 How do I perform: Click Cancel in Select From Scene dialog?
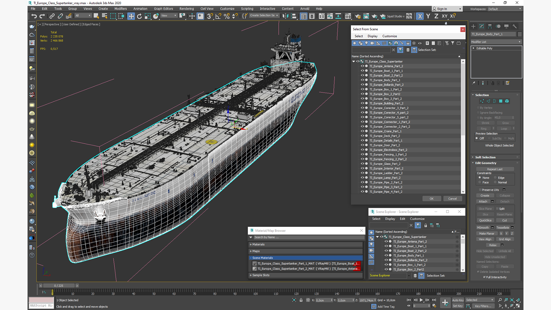click(452, 199)
